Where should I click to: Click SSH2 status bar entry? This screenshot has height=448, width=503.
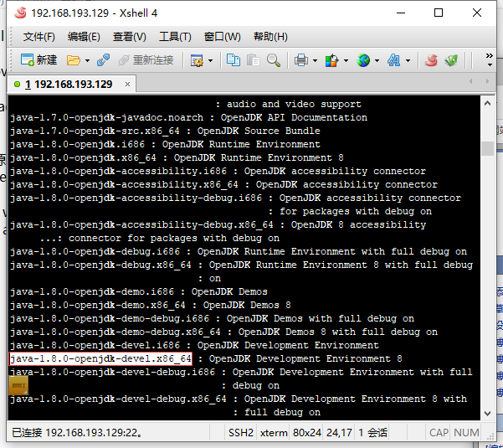coord(240,433)
